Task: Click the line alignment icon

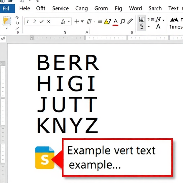Action: click(x=100, y=21)
